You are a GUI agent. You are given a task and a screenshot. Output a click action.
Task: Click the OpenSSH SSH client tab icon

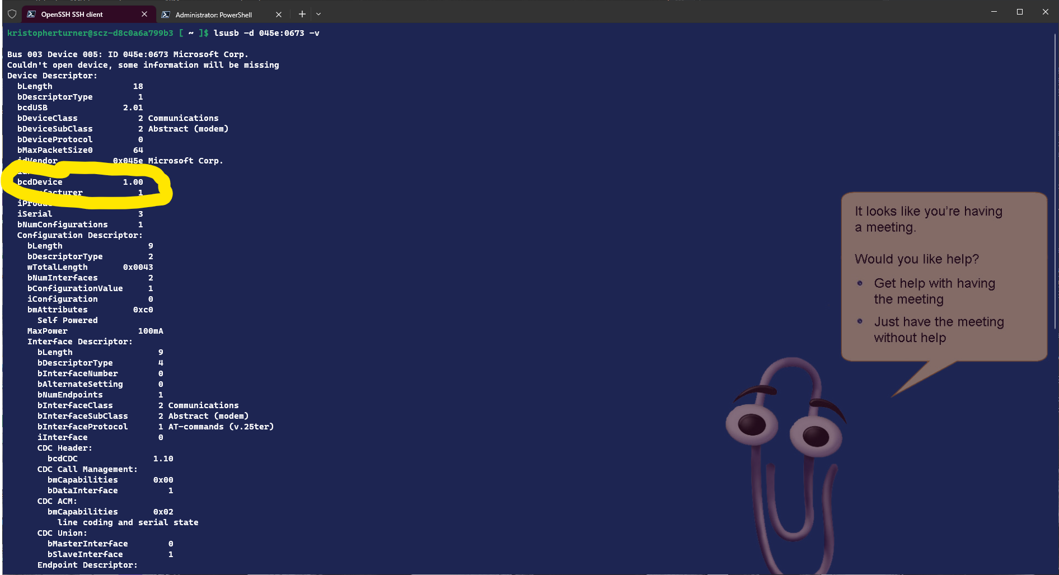(31, 14)
